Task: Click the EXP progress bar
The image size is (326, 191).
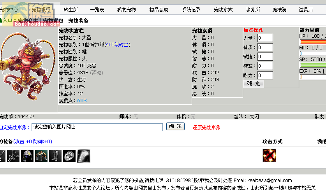Action: click(313, 77)
